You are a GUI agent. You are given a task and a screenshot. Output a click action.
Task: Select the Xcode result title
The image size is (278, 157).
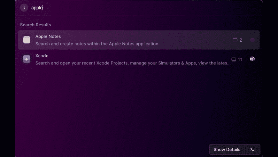[x=42, y=56]
